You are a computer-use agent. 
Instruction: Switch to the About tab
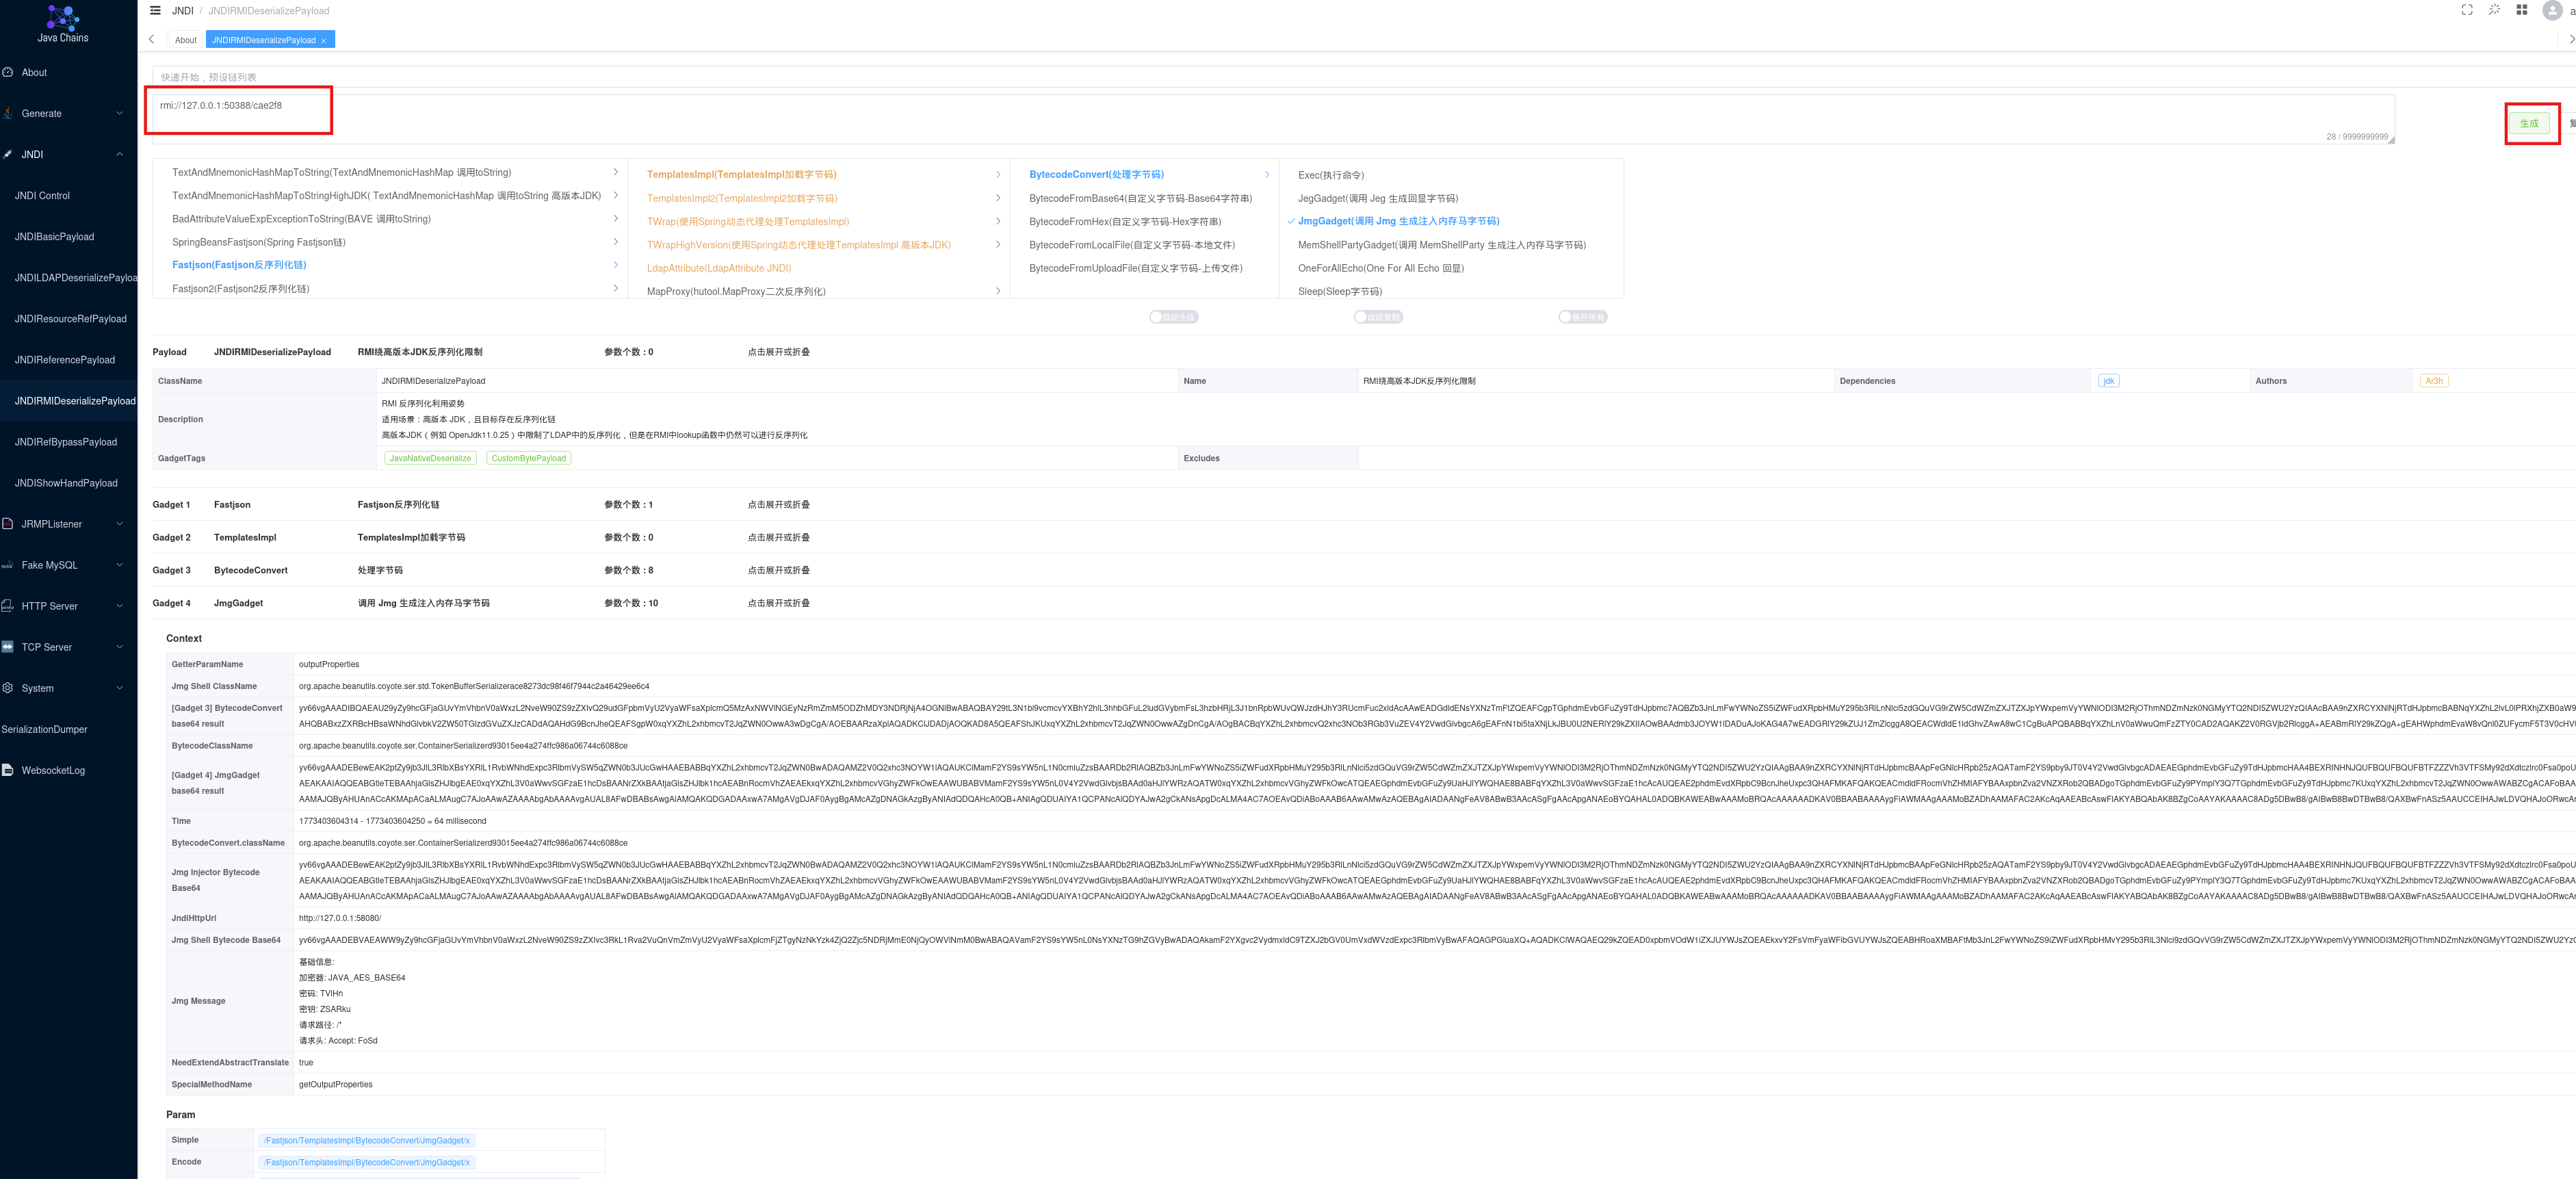pyautogui.click(x=185, y=40)
